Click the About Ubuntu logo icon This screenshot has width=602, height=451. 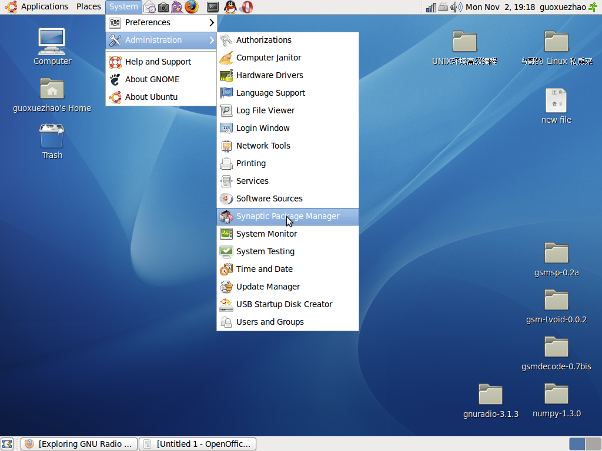click(115, 97)
